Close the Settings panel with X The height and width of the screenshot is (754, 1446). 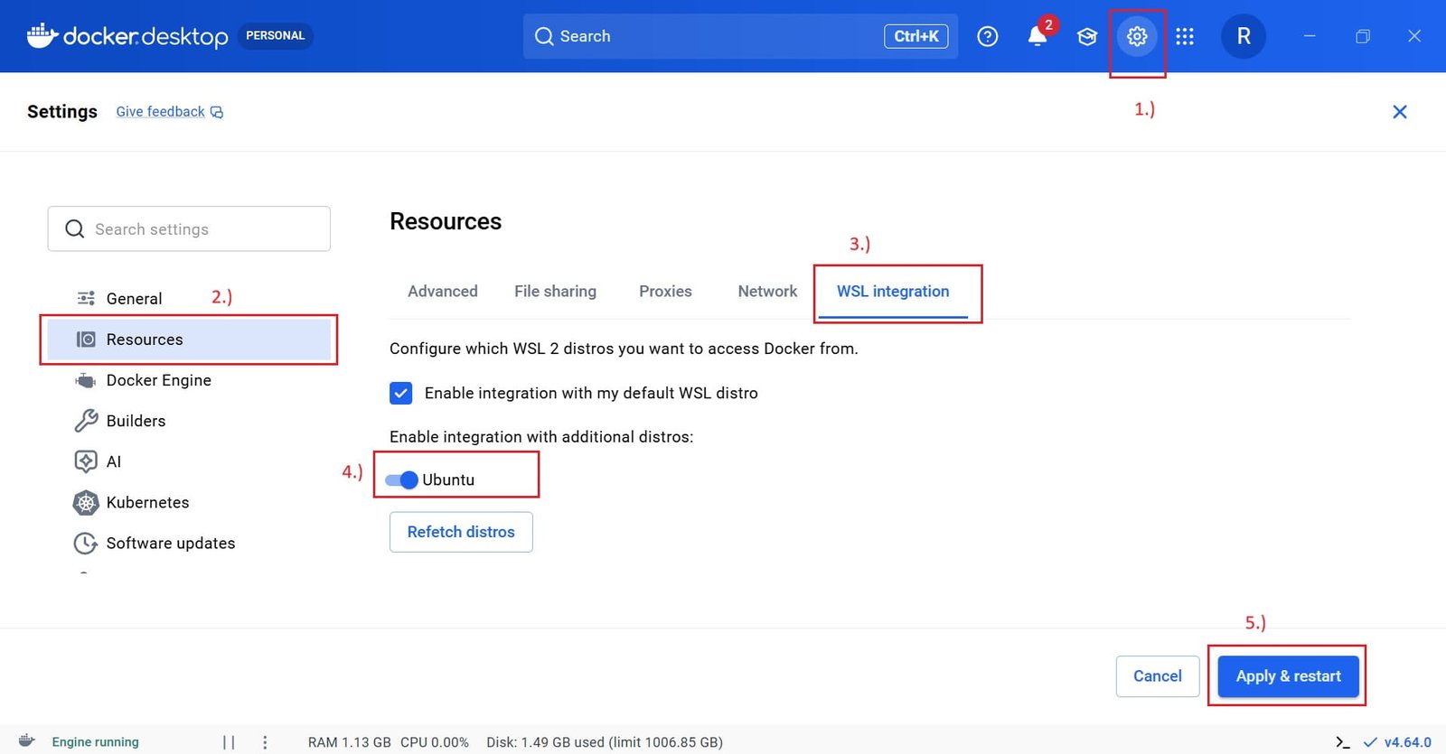pos(1400,112)
